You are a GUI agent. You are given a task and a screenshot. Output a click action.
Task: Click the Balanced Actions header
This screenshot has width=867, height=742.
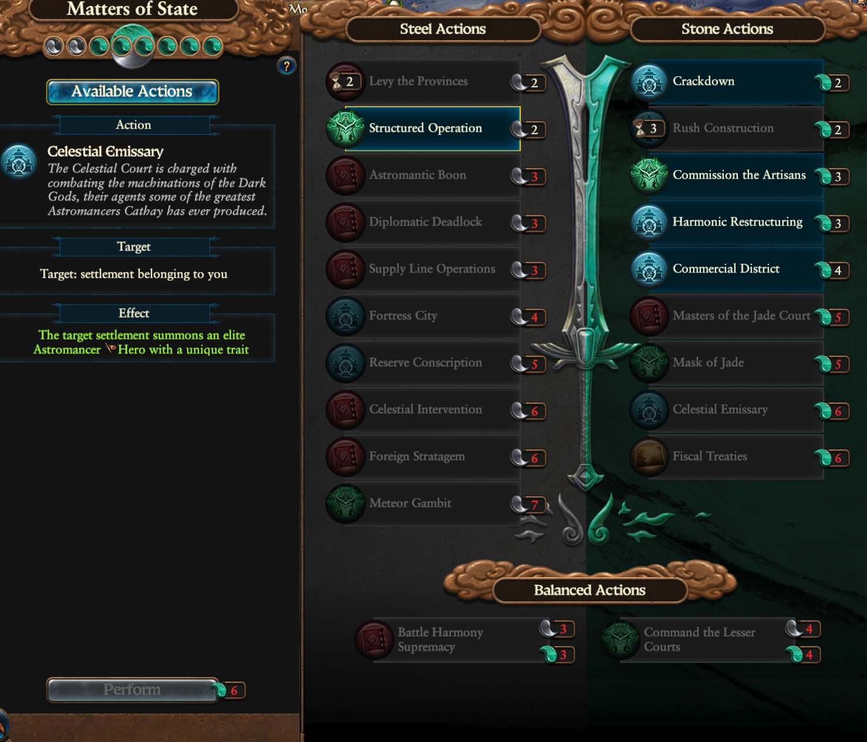point(590,590)
